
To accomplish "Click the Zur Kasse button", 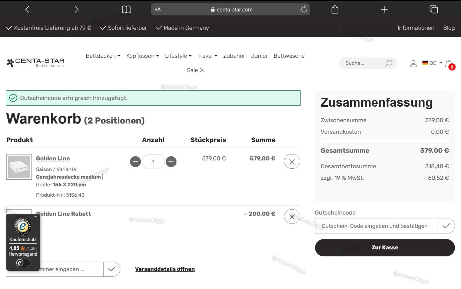I will 385,248.
